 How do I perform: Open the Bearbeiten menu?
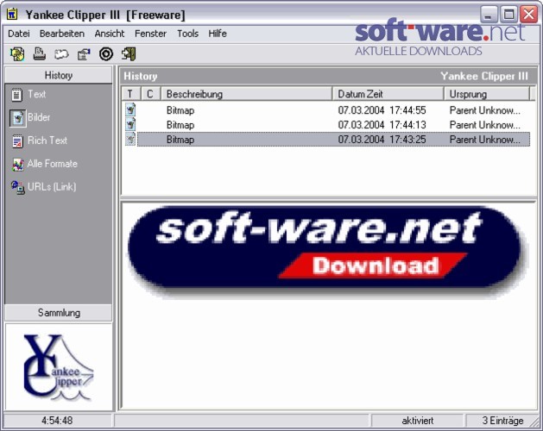pos(62,34)
